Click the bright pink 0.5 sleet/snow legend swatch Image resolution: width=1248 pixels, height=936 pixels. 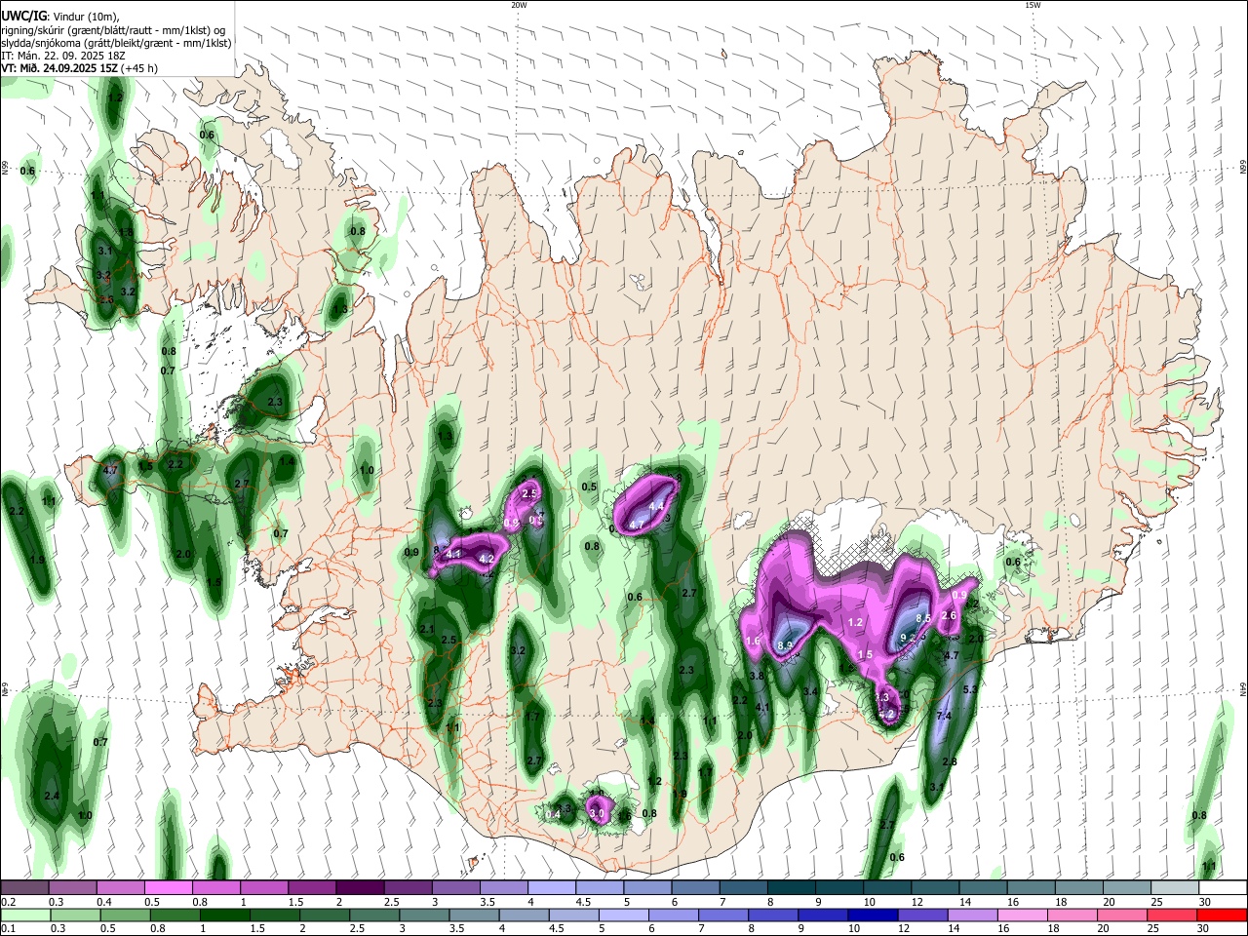169,887
